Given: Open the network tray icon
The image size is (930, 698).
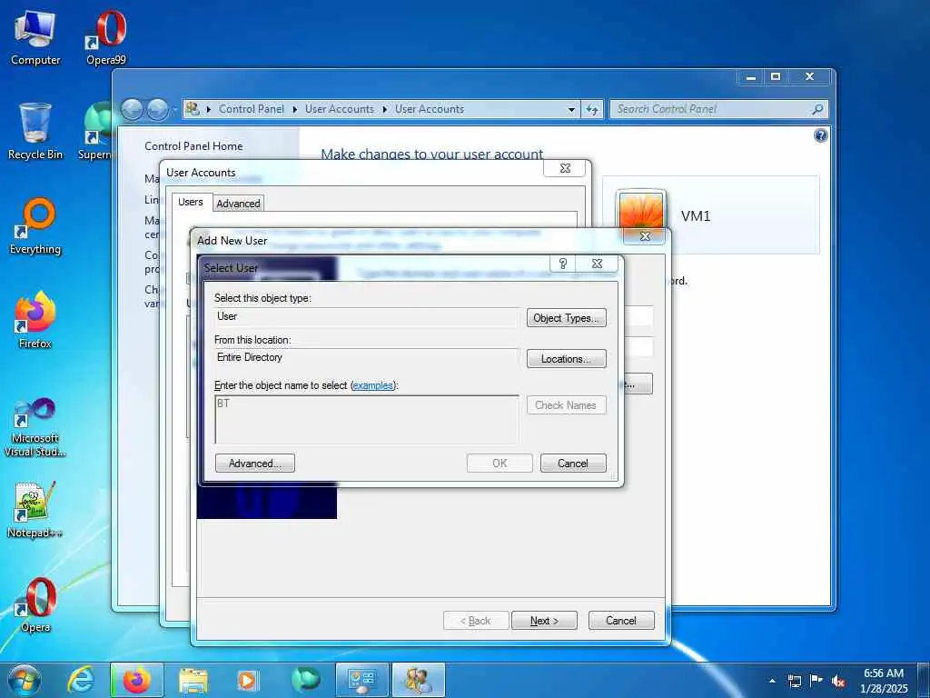Looking at the screenshot, I should 794,681.
